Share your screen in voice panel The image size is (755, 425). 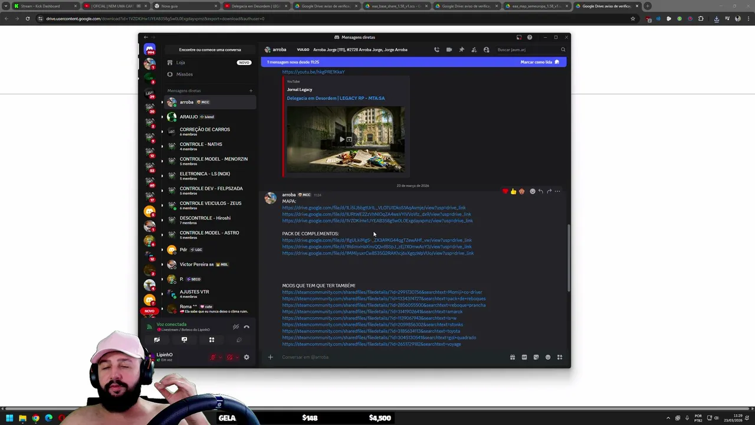coord(184,340)
